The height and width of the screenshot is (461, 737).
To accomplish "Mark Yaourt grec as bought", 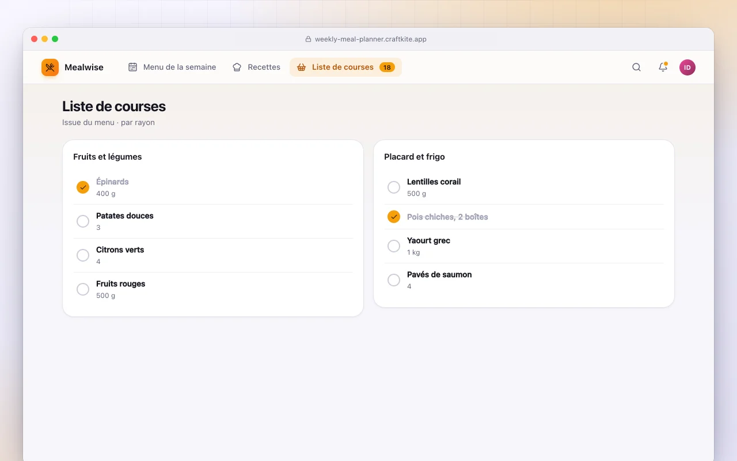I will point(394,246).
